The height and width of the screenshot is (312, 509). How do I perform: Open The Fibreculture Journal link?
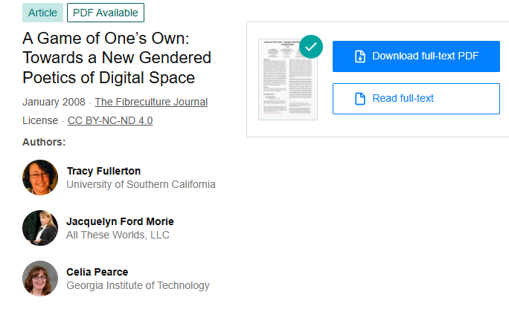pos(151,102)
